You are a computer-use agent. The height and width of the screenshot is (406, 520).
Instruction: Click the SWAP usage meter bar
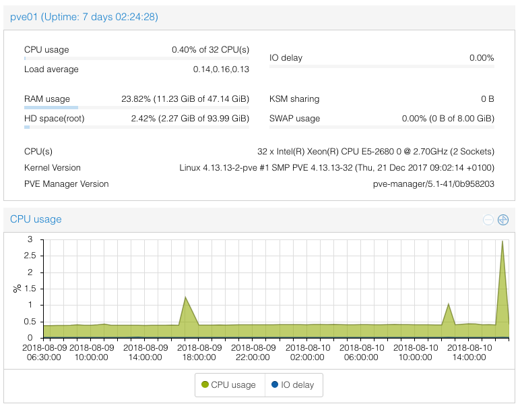tap(382, 127)
